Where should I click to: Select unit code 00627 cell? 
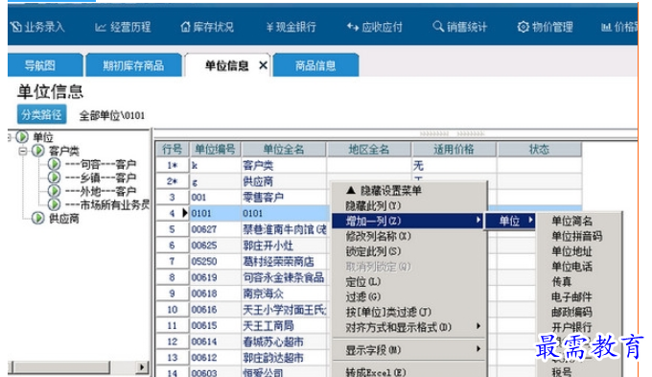pyautogui.click(x=215, y=229)
